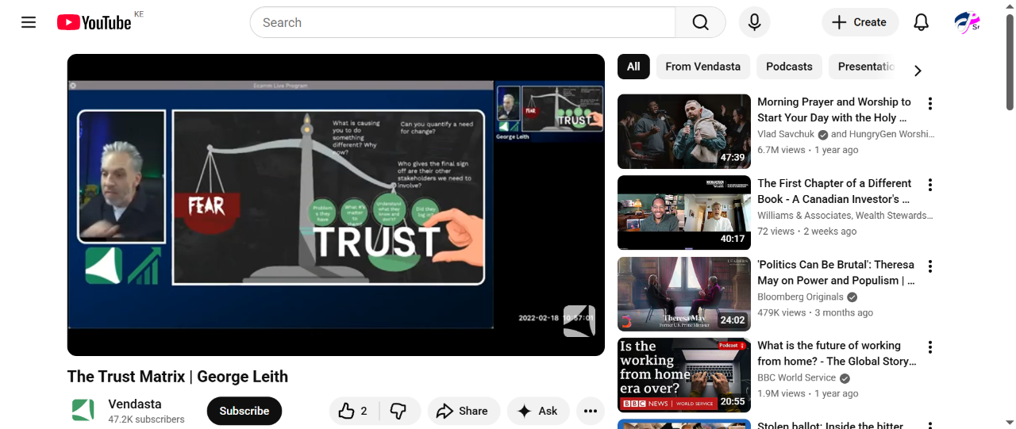Open options menu for Morning Prayer video
1016x429 pixels.
coord(930,104)
